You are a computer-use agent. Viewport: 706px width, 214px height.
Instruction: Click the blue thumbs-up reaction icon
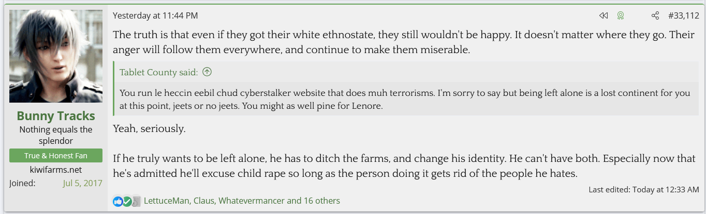coord(118,201)
